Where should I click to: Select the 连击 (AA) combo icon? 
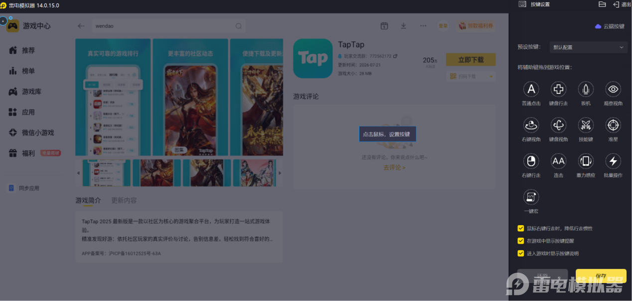558,161
